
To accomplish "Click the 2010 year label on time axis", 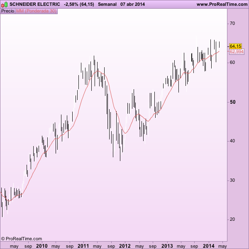I will click(42, 246).
